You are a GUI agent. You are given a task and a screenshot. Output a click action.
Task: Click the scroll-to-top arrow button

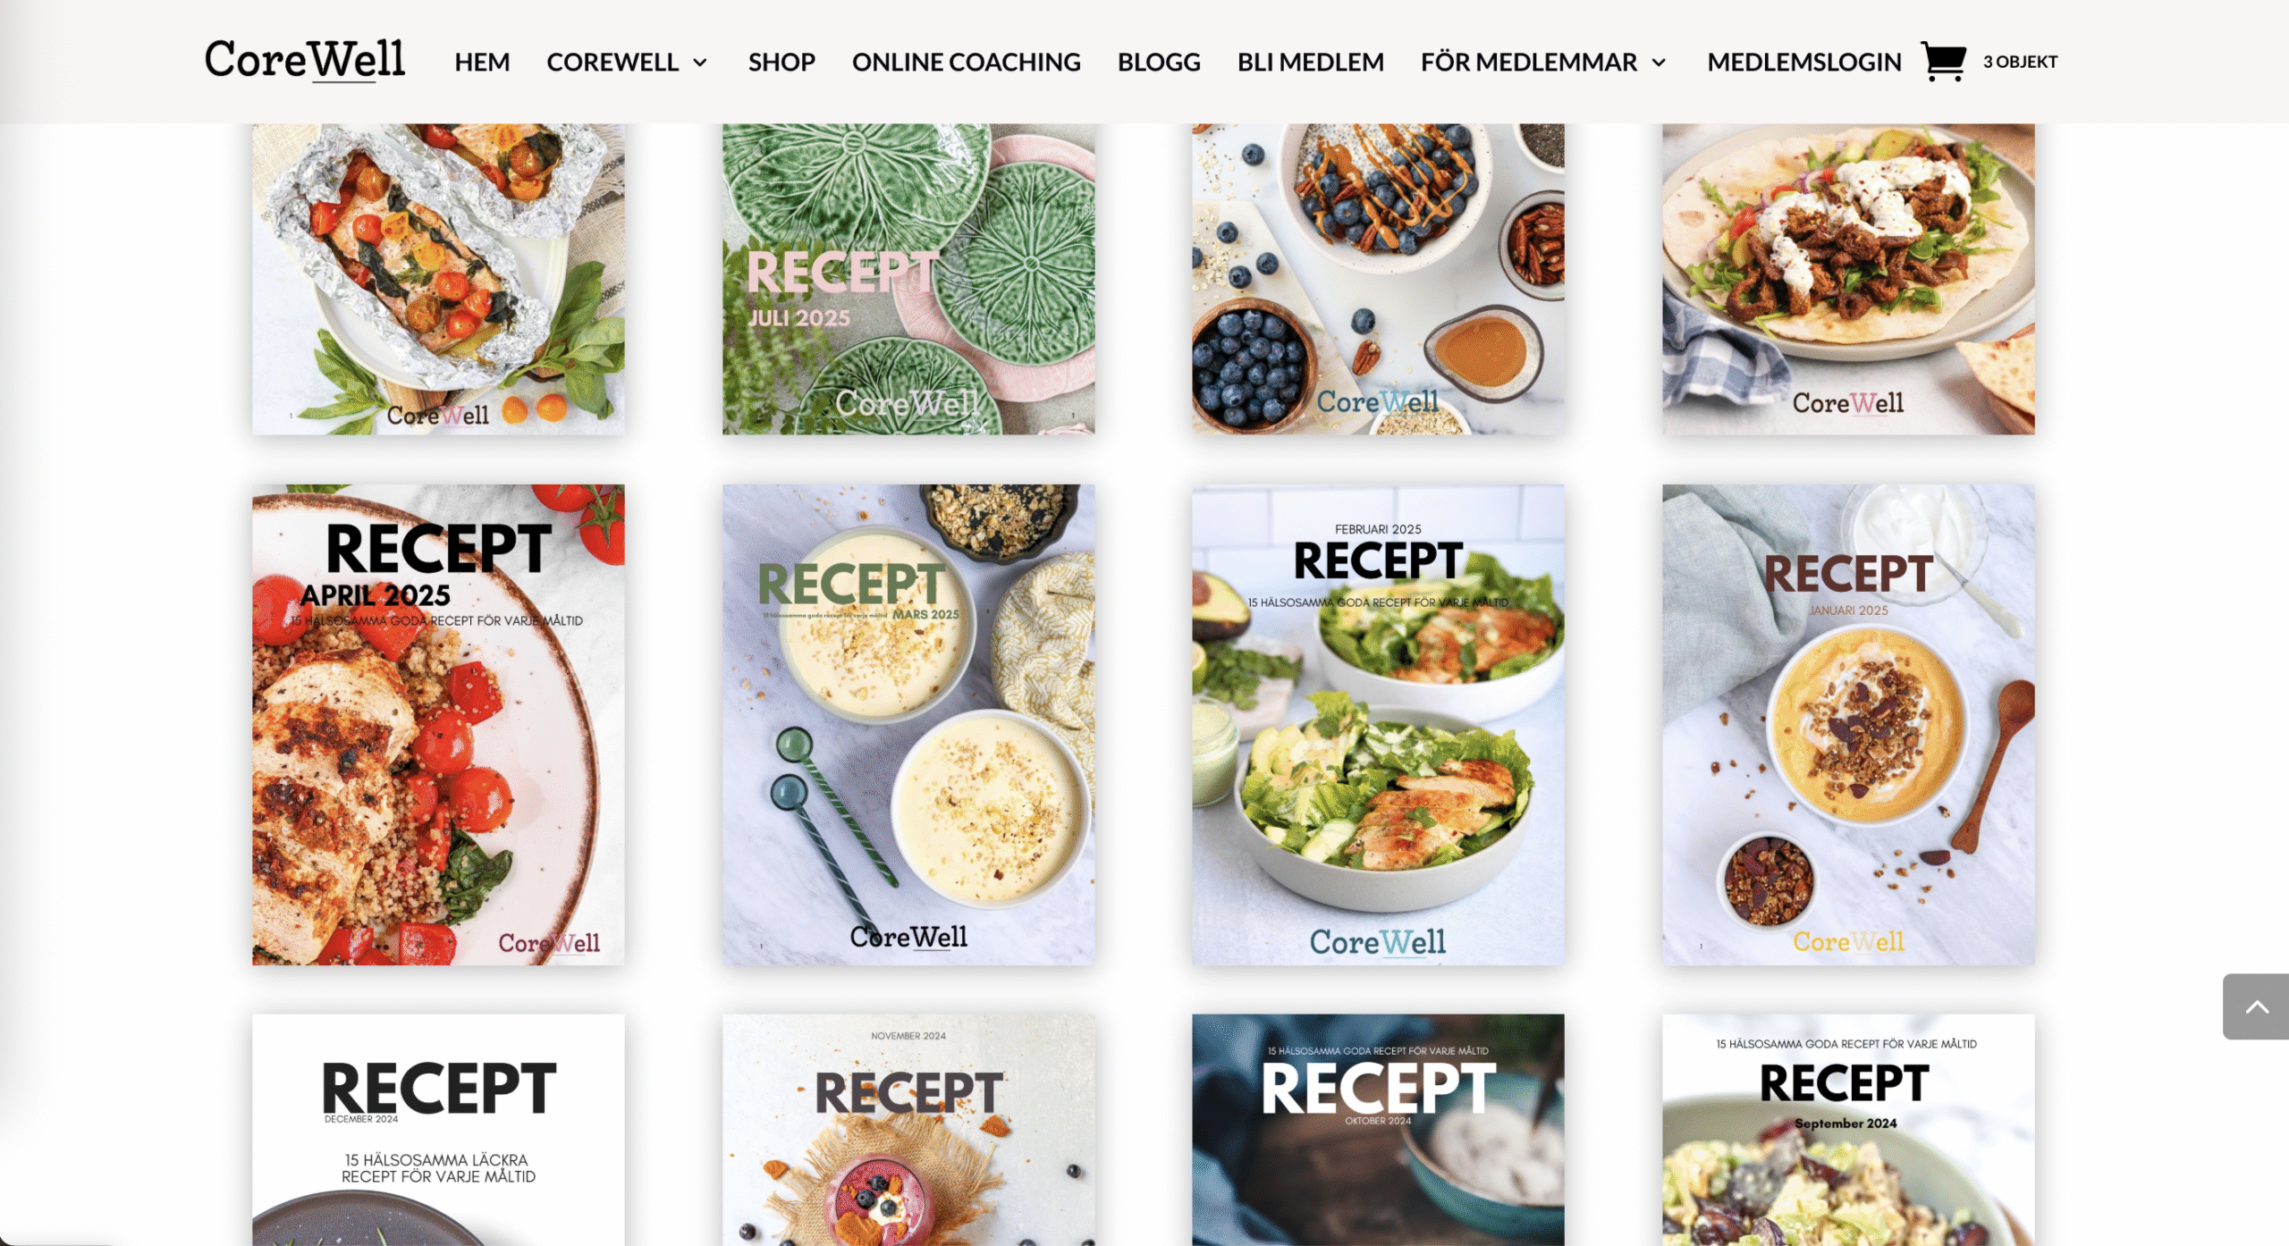2255,1006
